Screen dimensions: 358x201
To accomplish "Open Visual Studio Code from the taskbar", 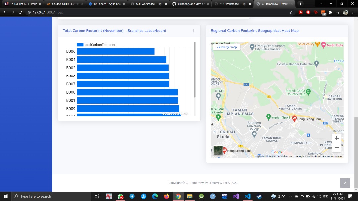I will click(248, 196).
